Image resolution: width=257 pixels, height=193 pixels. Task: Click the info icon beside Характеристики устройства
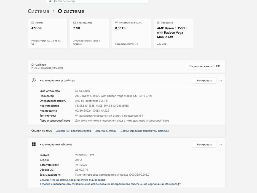pyautogui.click(x=34, y=80)
